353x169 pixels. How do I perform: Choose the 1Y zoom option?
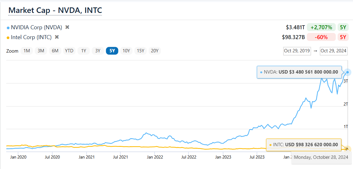pyautogui.click(x=83, y=51)
